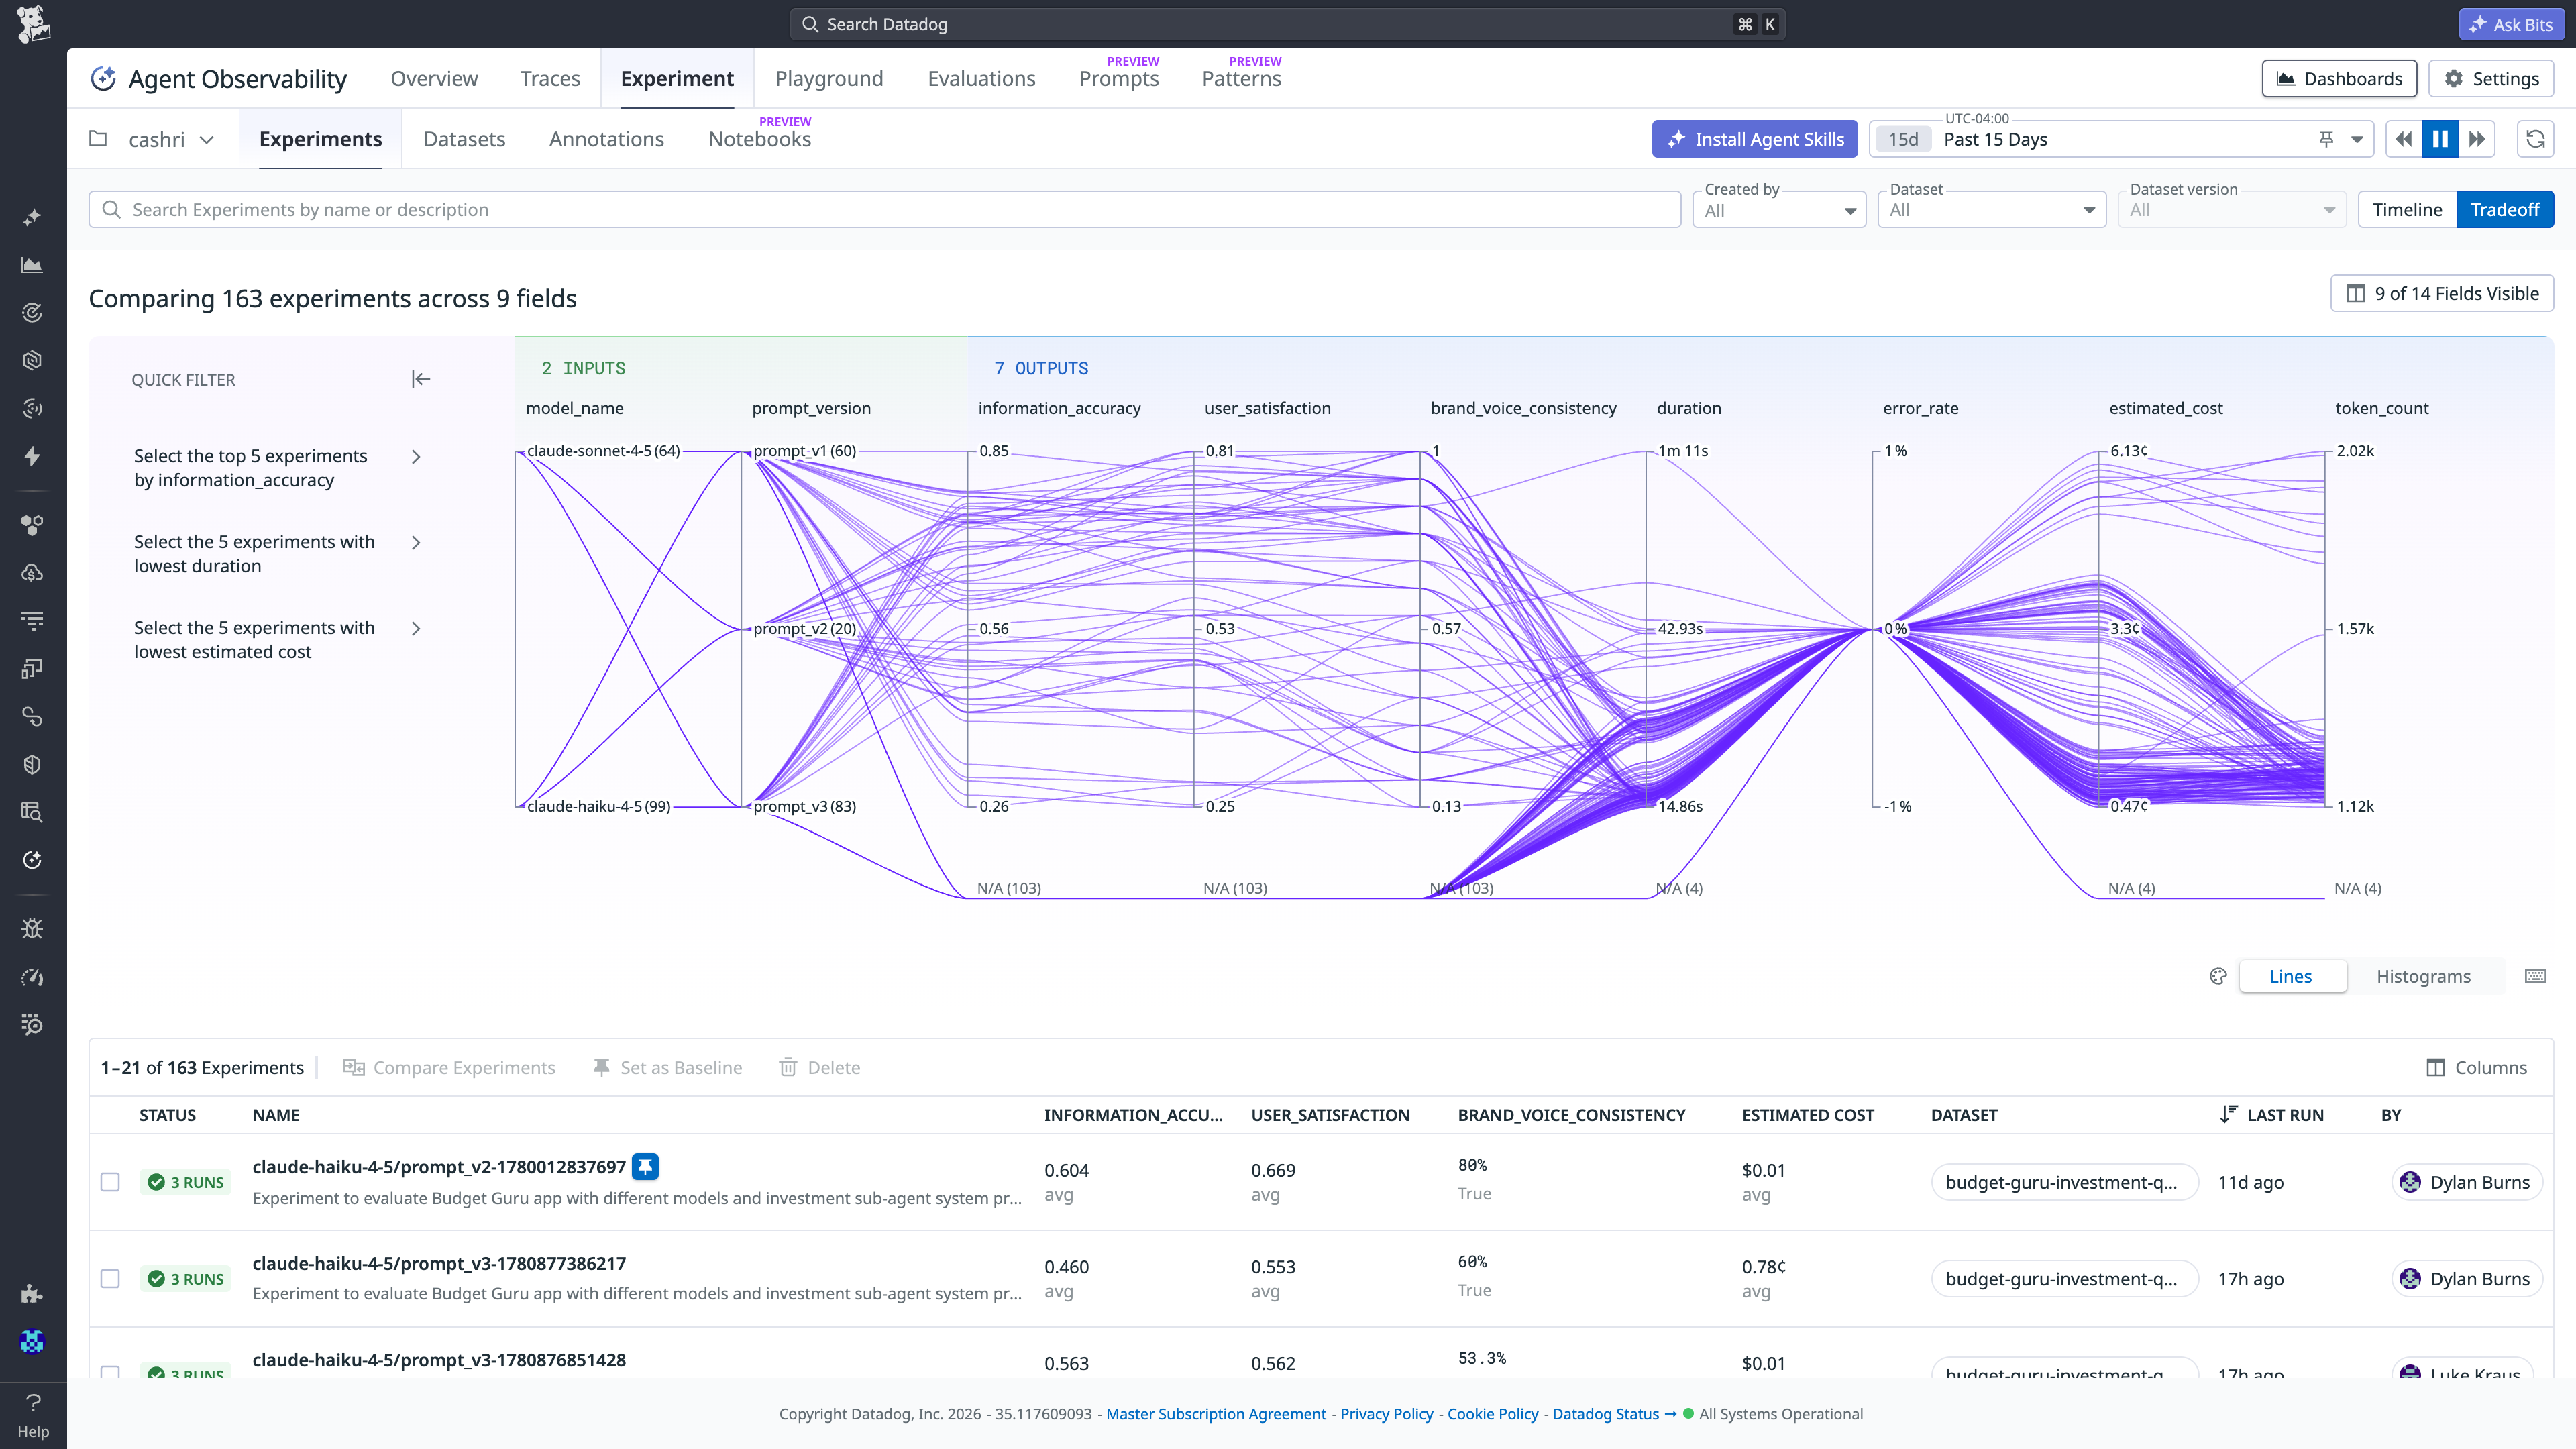Click the lightning bolt icon in the sidebar
The height and width of the screenshot is (1449, 2576).
pyautogui.click(x=32, y=457)
